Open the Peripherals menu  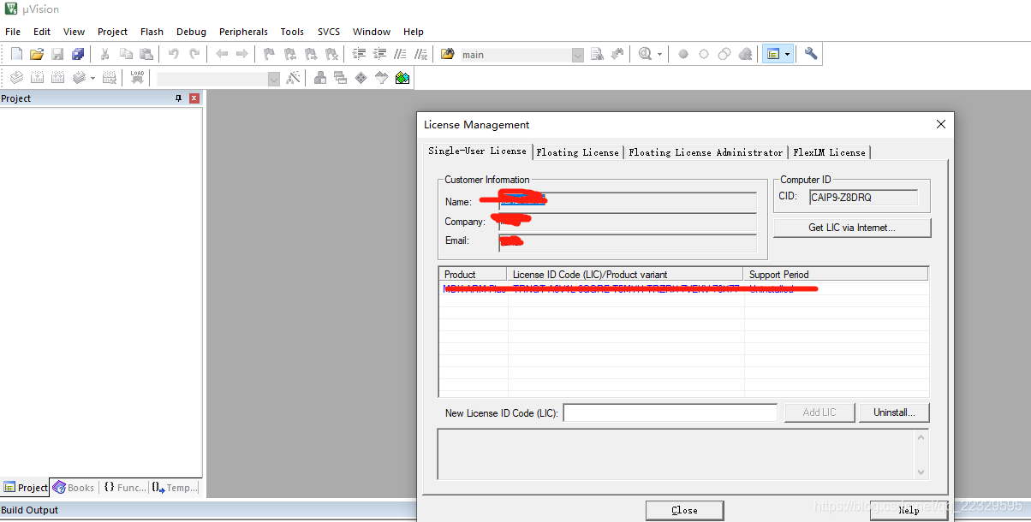243,32
